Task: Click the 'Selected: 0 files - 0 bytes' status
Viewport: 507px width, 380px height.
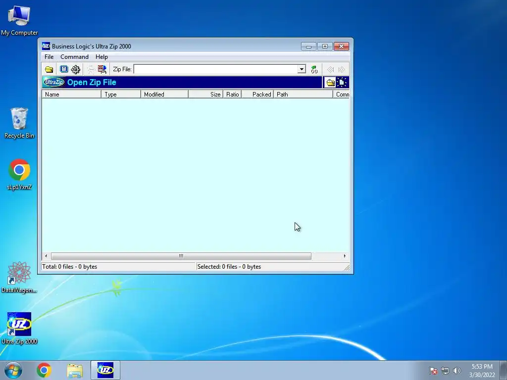Action: tap(229, 267)
